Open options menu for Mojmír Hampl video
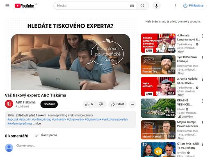This screenshot has width=210, height=157. pos(203,123)
